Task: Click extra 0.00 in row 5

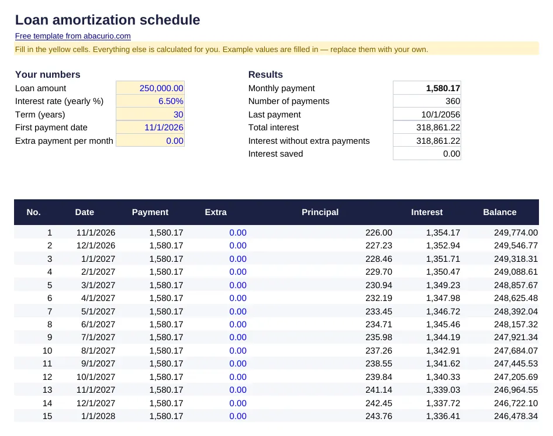Action: point(238,285)
